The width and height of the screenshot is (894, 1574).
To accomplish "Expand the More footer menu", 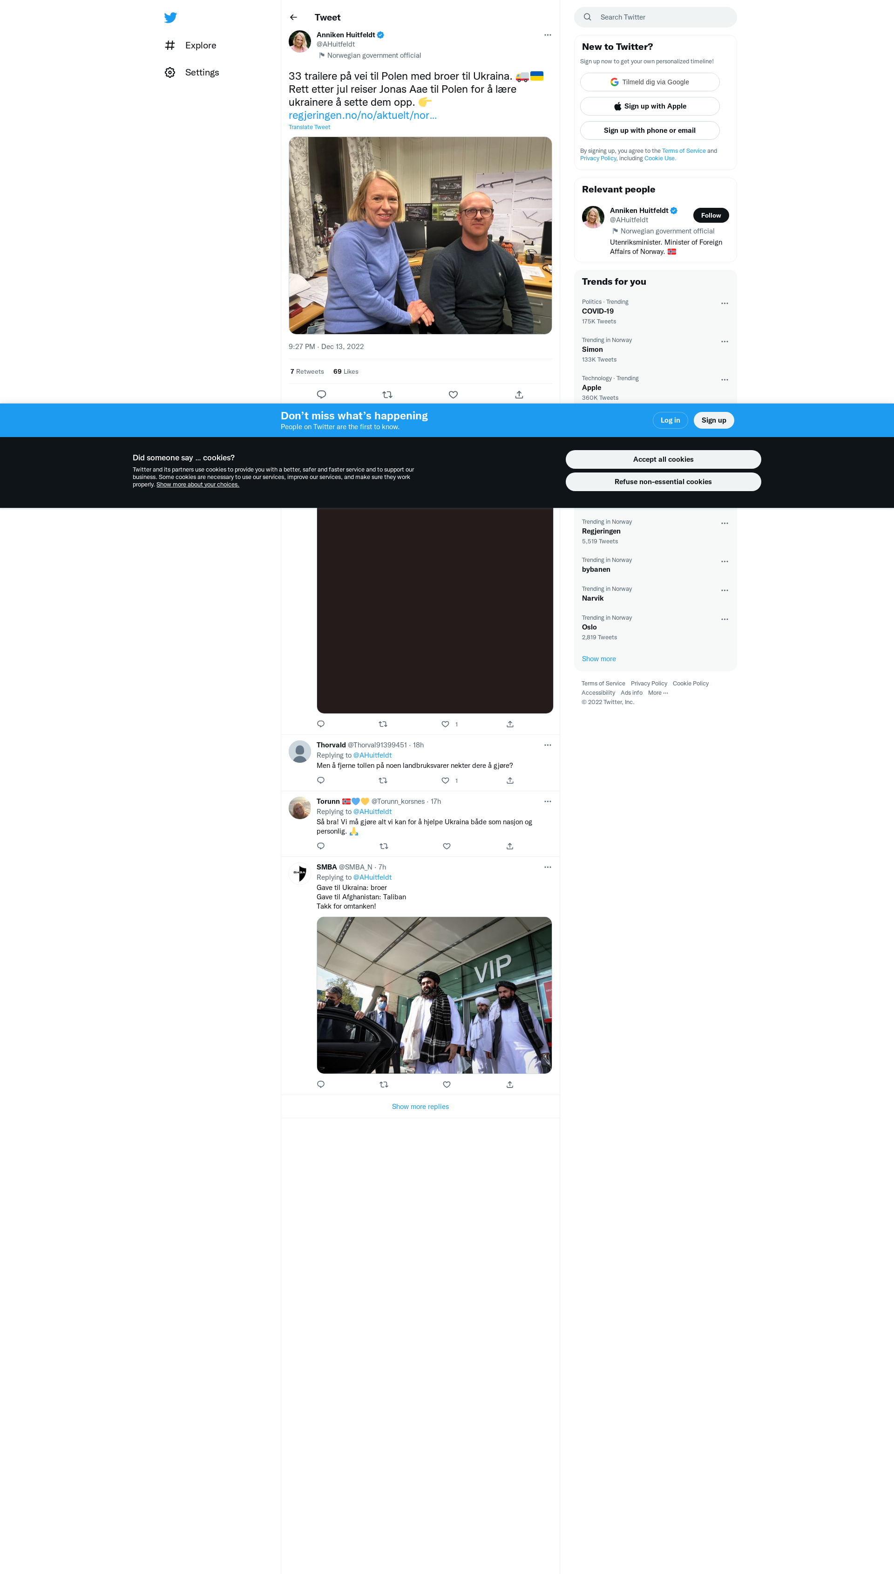I will click(x=657, y=693).
